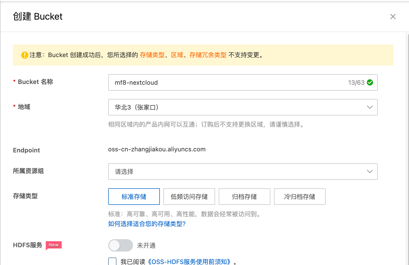This screenshot has height=265, width=409.
Task: Select 低频访问存储 storage type
Action: (x=189, y=197)
